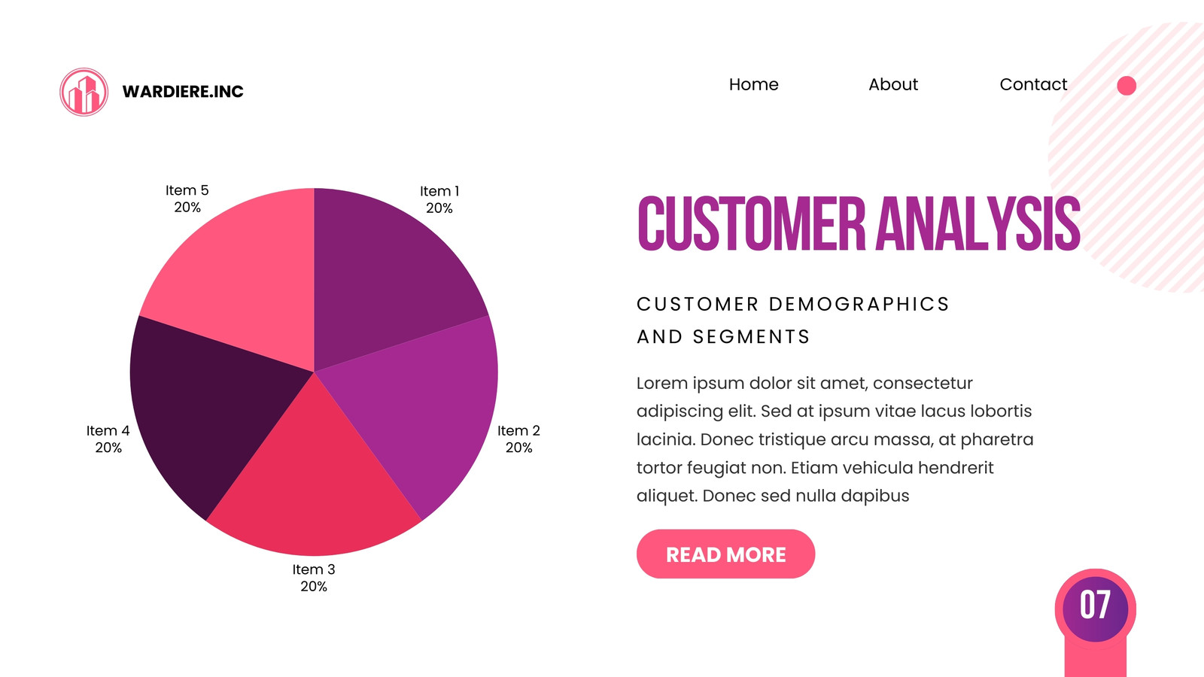Image resolution: width=1204 pixels, height=677 pixels.
Task: Click the CUSTOMER ANALYSIS heading
Action: click(x=859, y=223)
